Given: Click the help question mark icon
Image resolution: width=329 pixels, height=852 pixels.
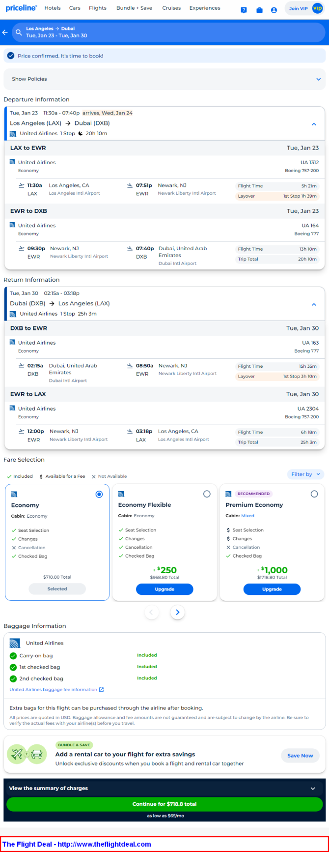Looking at the screenshot, I should pyautogui.click(x=244, y=10).
